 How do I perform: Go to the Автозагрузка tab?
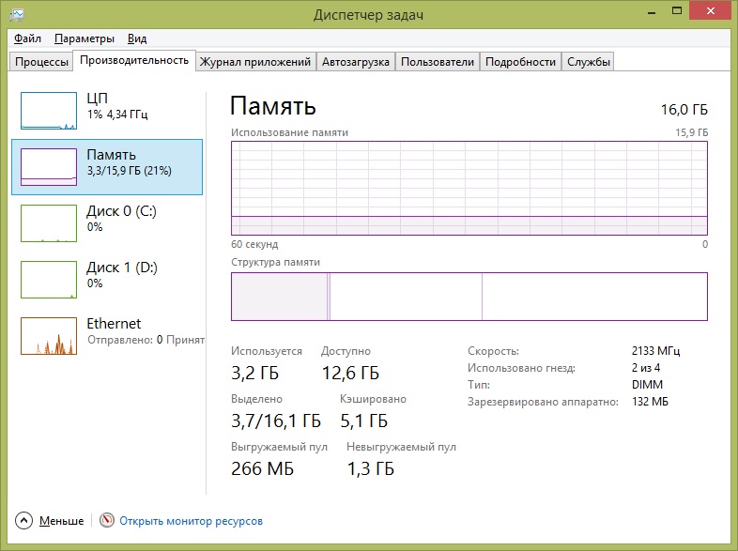pos(355,62)
